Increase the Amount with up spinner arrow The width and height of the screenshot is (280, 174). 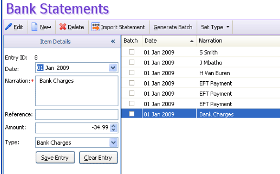point(114,126)
